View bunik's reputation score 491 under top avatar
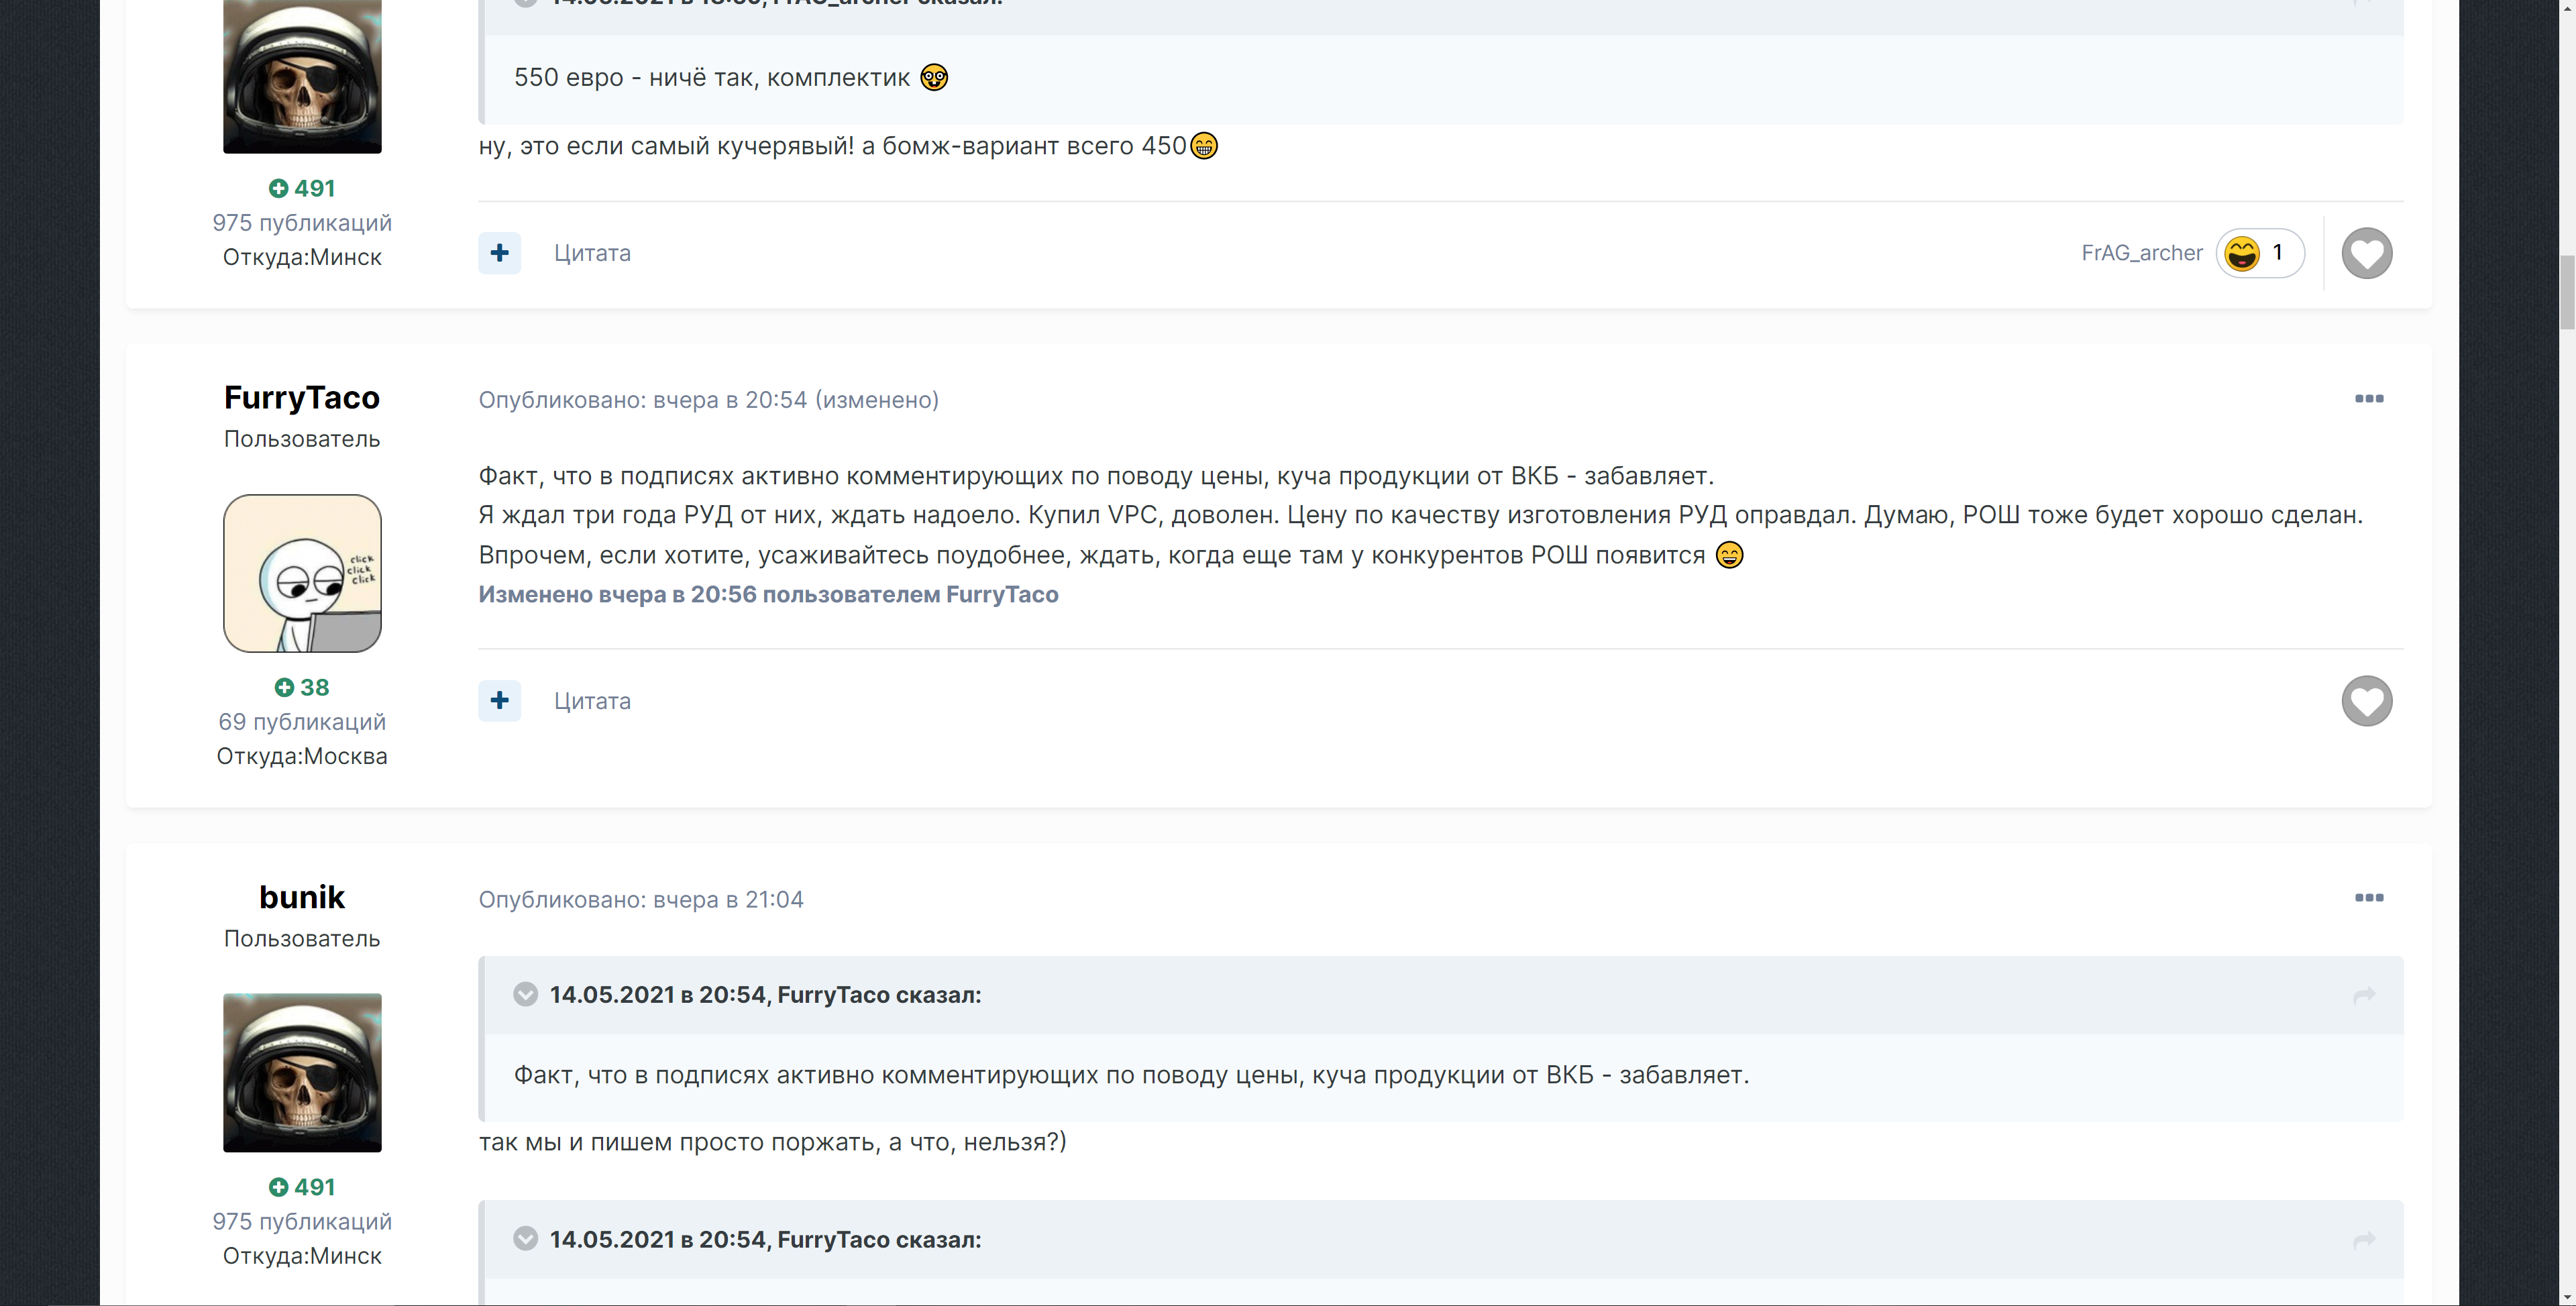 [x=302, y=188]
